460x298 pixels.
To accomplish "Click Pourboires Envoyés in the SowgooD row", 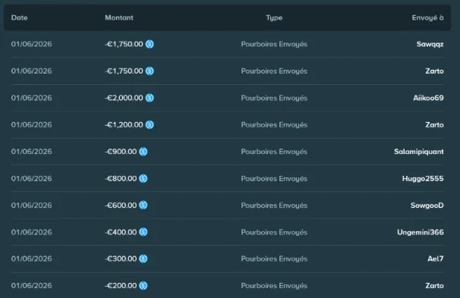I will point(274,205).
